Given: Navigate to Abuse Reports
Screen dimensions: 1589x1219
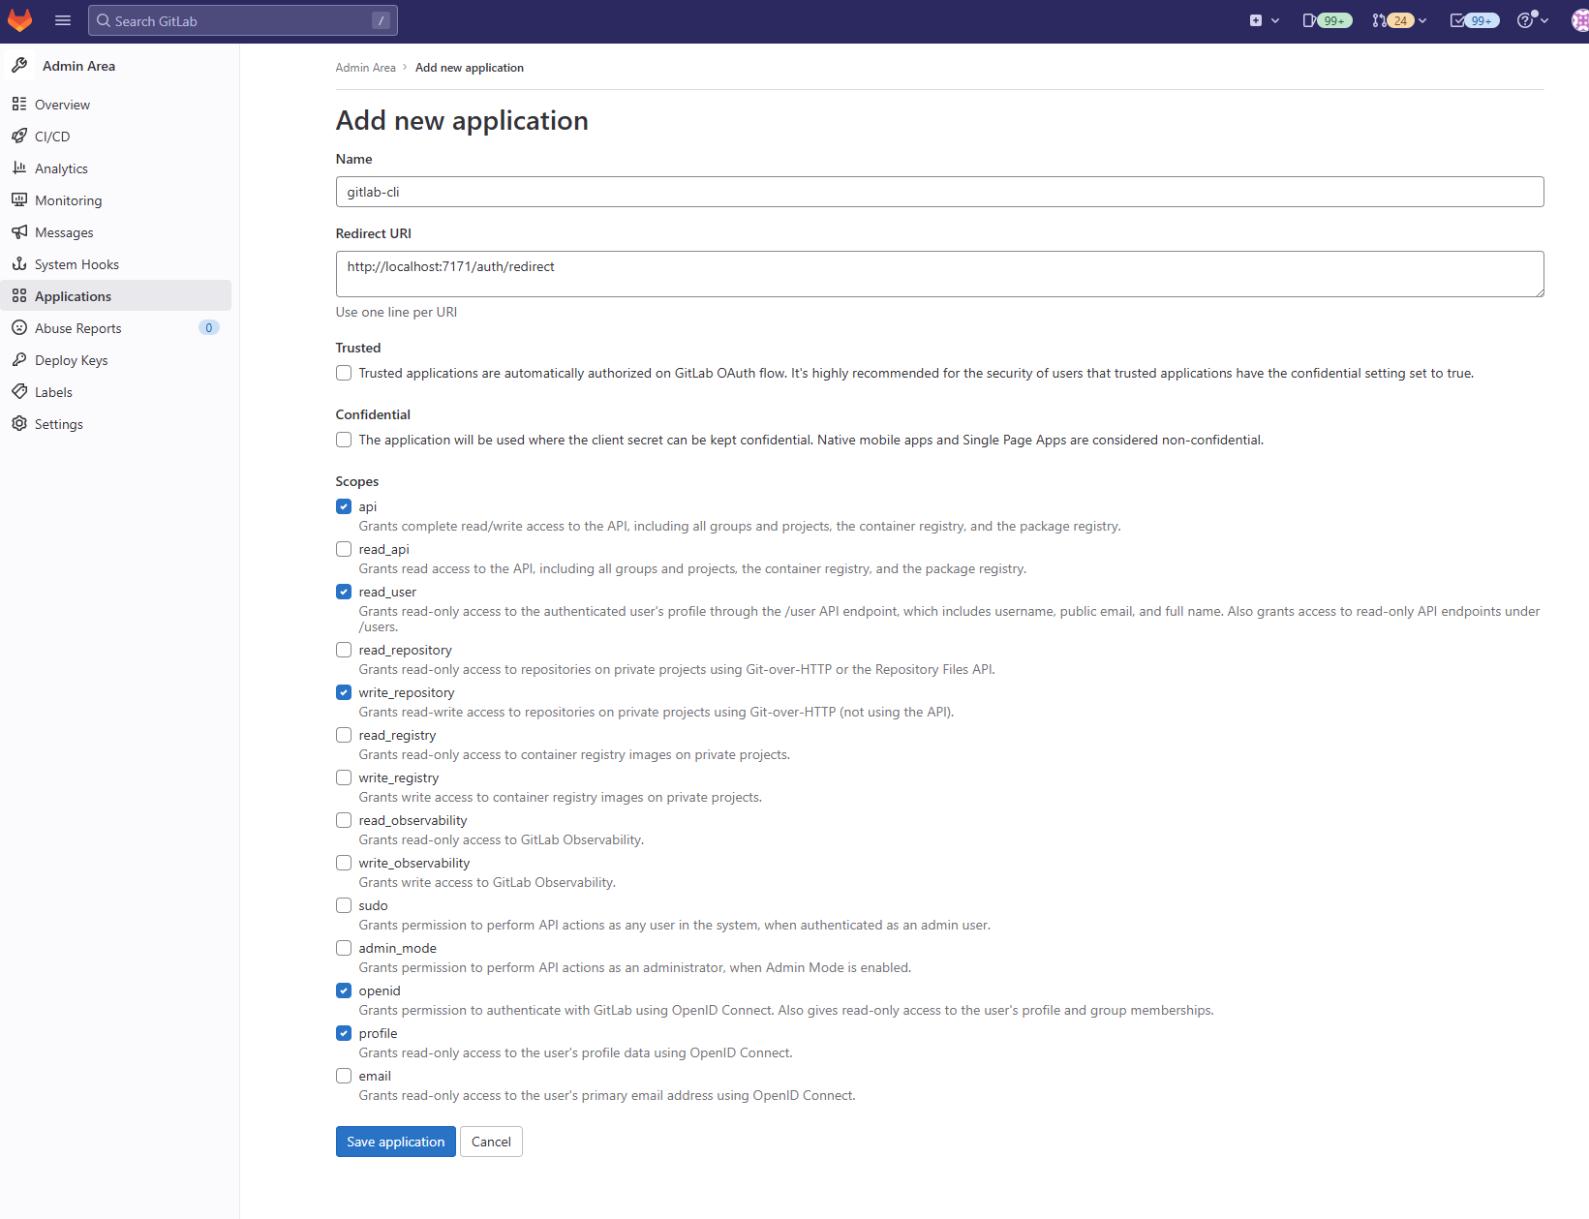Looking at the screenshot, I should coord(78,327).
